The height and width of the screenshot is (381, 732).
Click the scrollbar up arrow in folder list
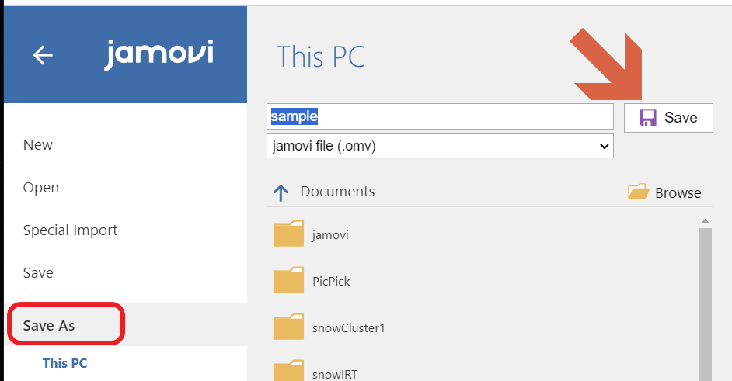click(705, 220)
